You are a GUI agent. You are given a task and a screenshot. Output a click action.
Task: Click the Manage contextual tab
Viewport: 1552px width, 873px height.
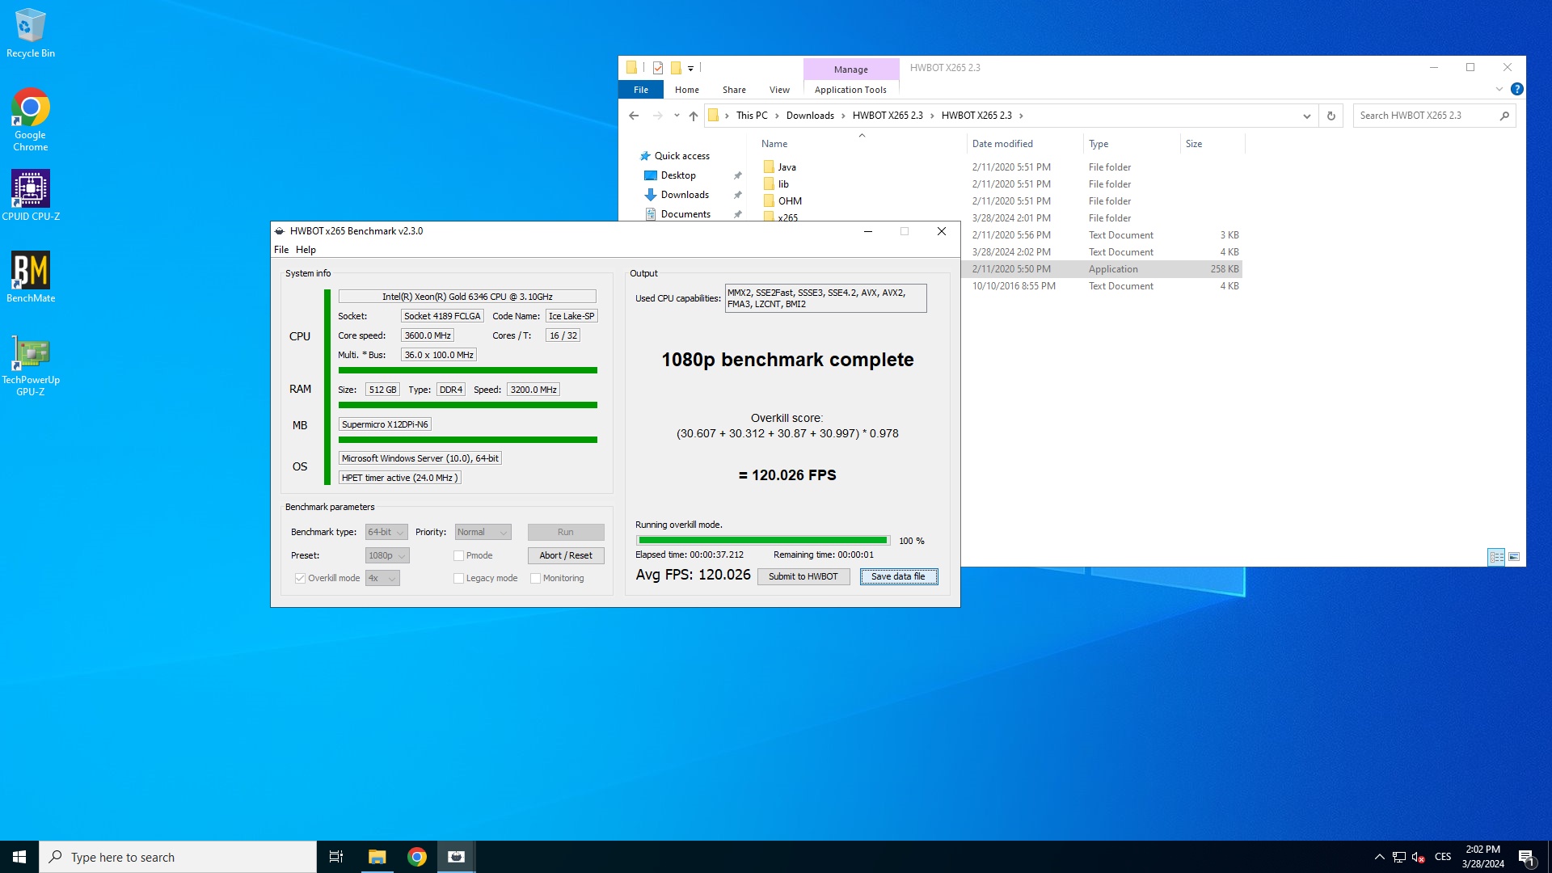pyautogui.click(x=851, y=70)
